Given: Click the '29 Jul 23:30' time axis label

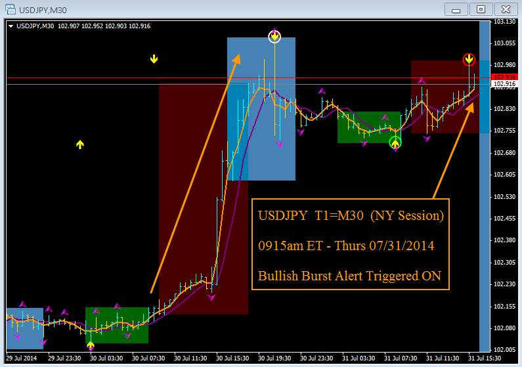Looking at the screenshot, I should click(64, 358).
